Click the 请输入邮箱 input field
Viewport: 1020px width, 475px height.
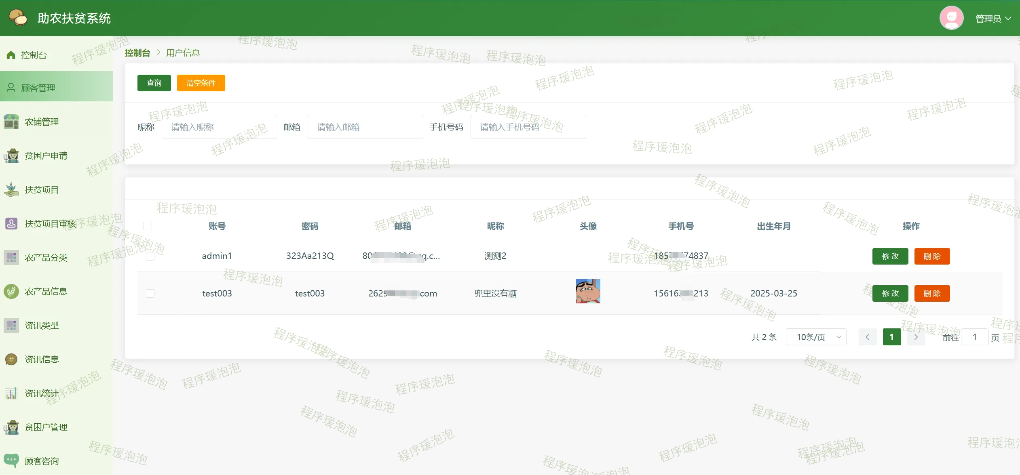(365, 127)
